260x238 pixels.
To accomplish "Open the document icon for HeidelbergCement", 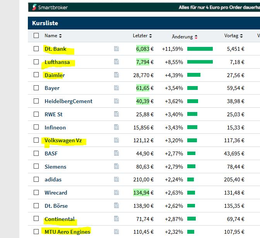I will 116,101.
